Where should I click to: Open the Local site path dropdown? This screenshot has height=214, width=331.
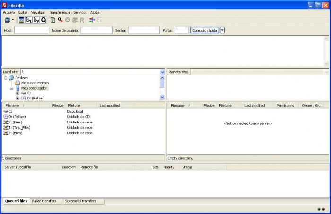(162, 72)
